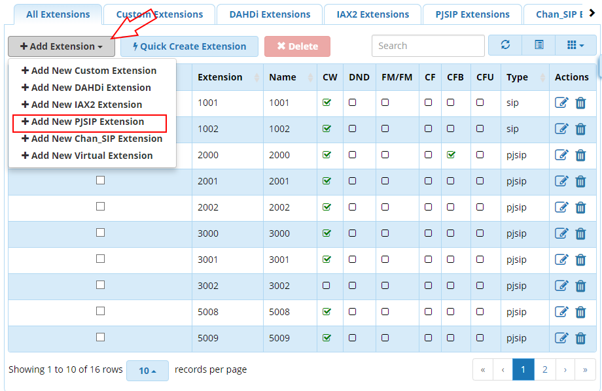Click the edit icon for extension 1001

point(561,103)
